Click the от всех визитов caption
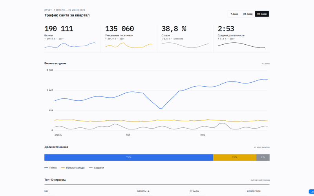The width and height of the screenshot is (314, 196). pyautogui.click(x=262, y=147)
